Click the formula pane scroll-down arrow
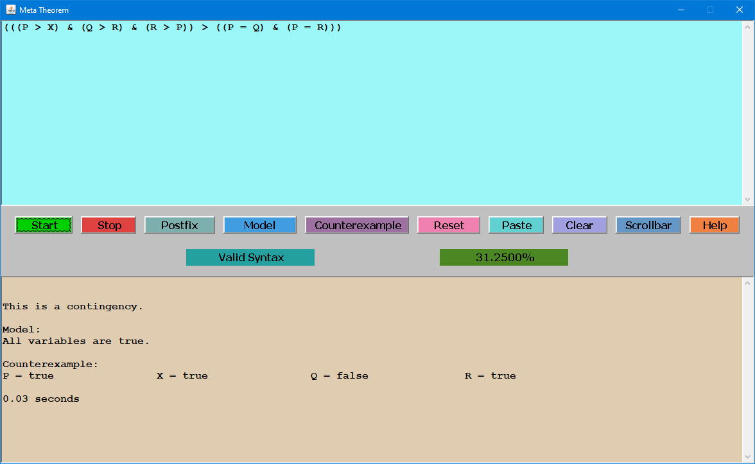755x464 pixels. point(747,200)
